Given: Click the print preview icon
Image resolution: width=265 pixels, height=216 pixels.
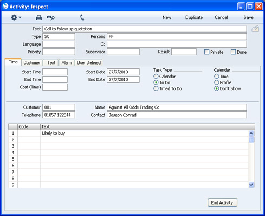Looking at the screenshot, I should click(x=50, y=17).
